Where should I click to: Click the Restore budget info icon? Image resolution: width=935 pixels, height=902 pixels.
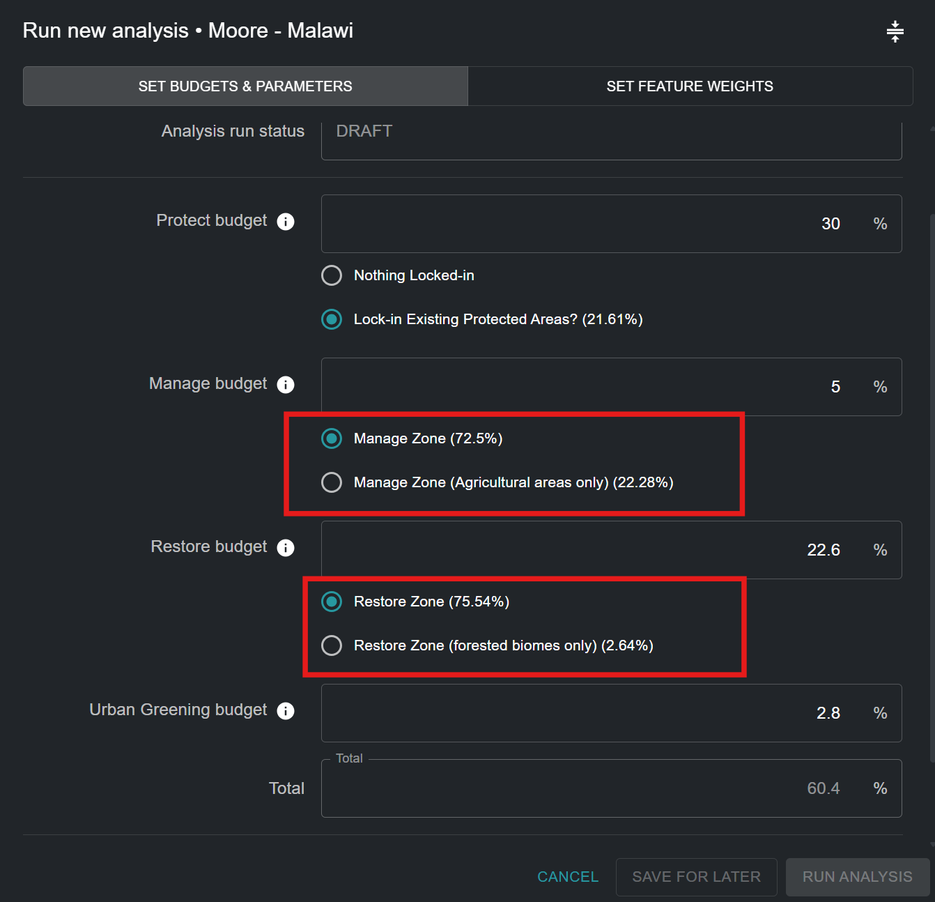[286, 548]
